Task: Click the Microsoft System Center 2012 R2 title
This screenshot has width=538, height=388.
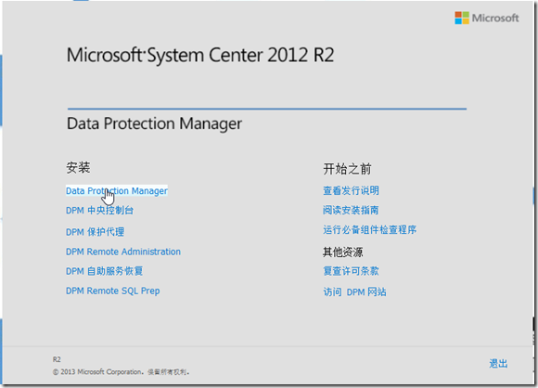Action: pyautogui.click(x=200, y=55)
